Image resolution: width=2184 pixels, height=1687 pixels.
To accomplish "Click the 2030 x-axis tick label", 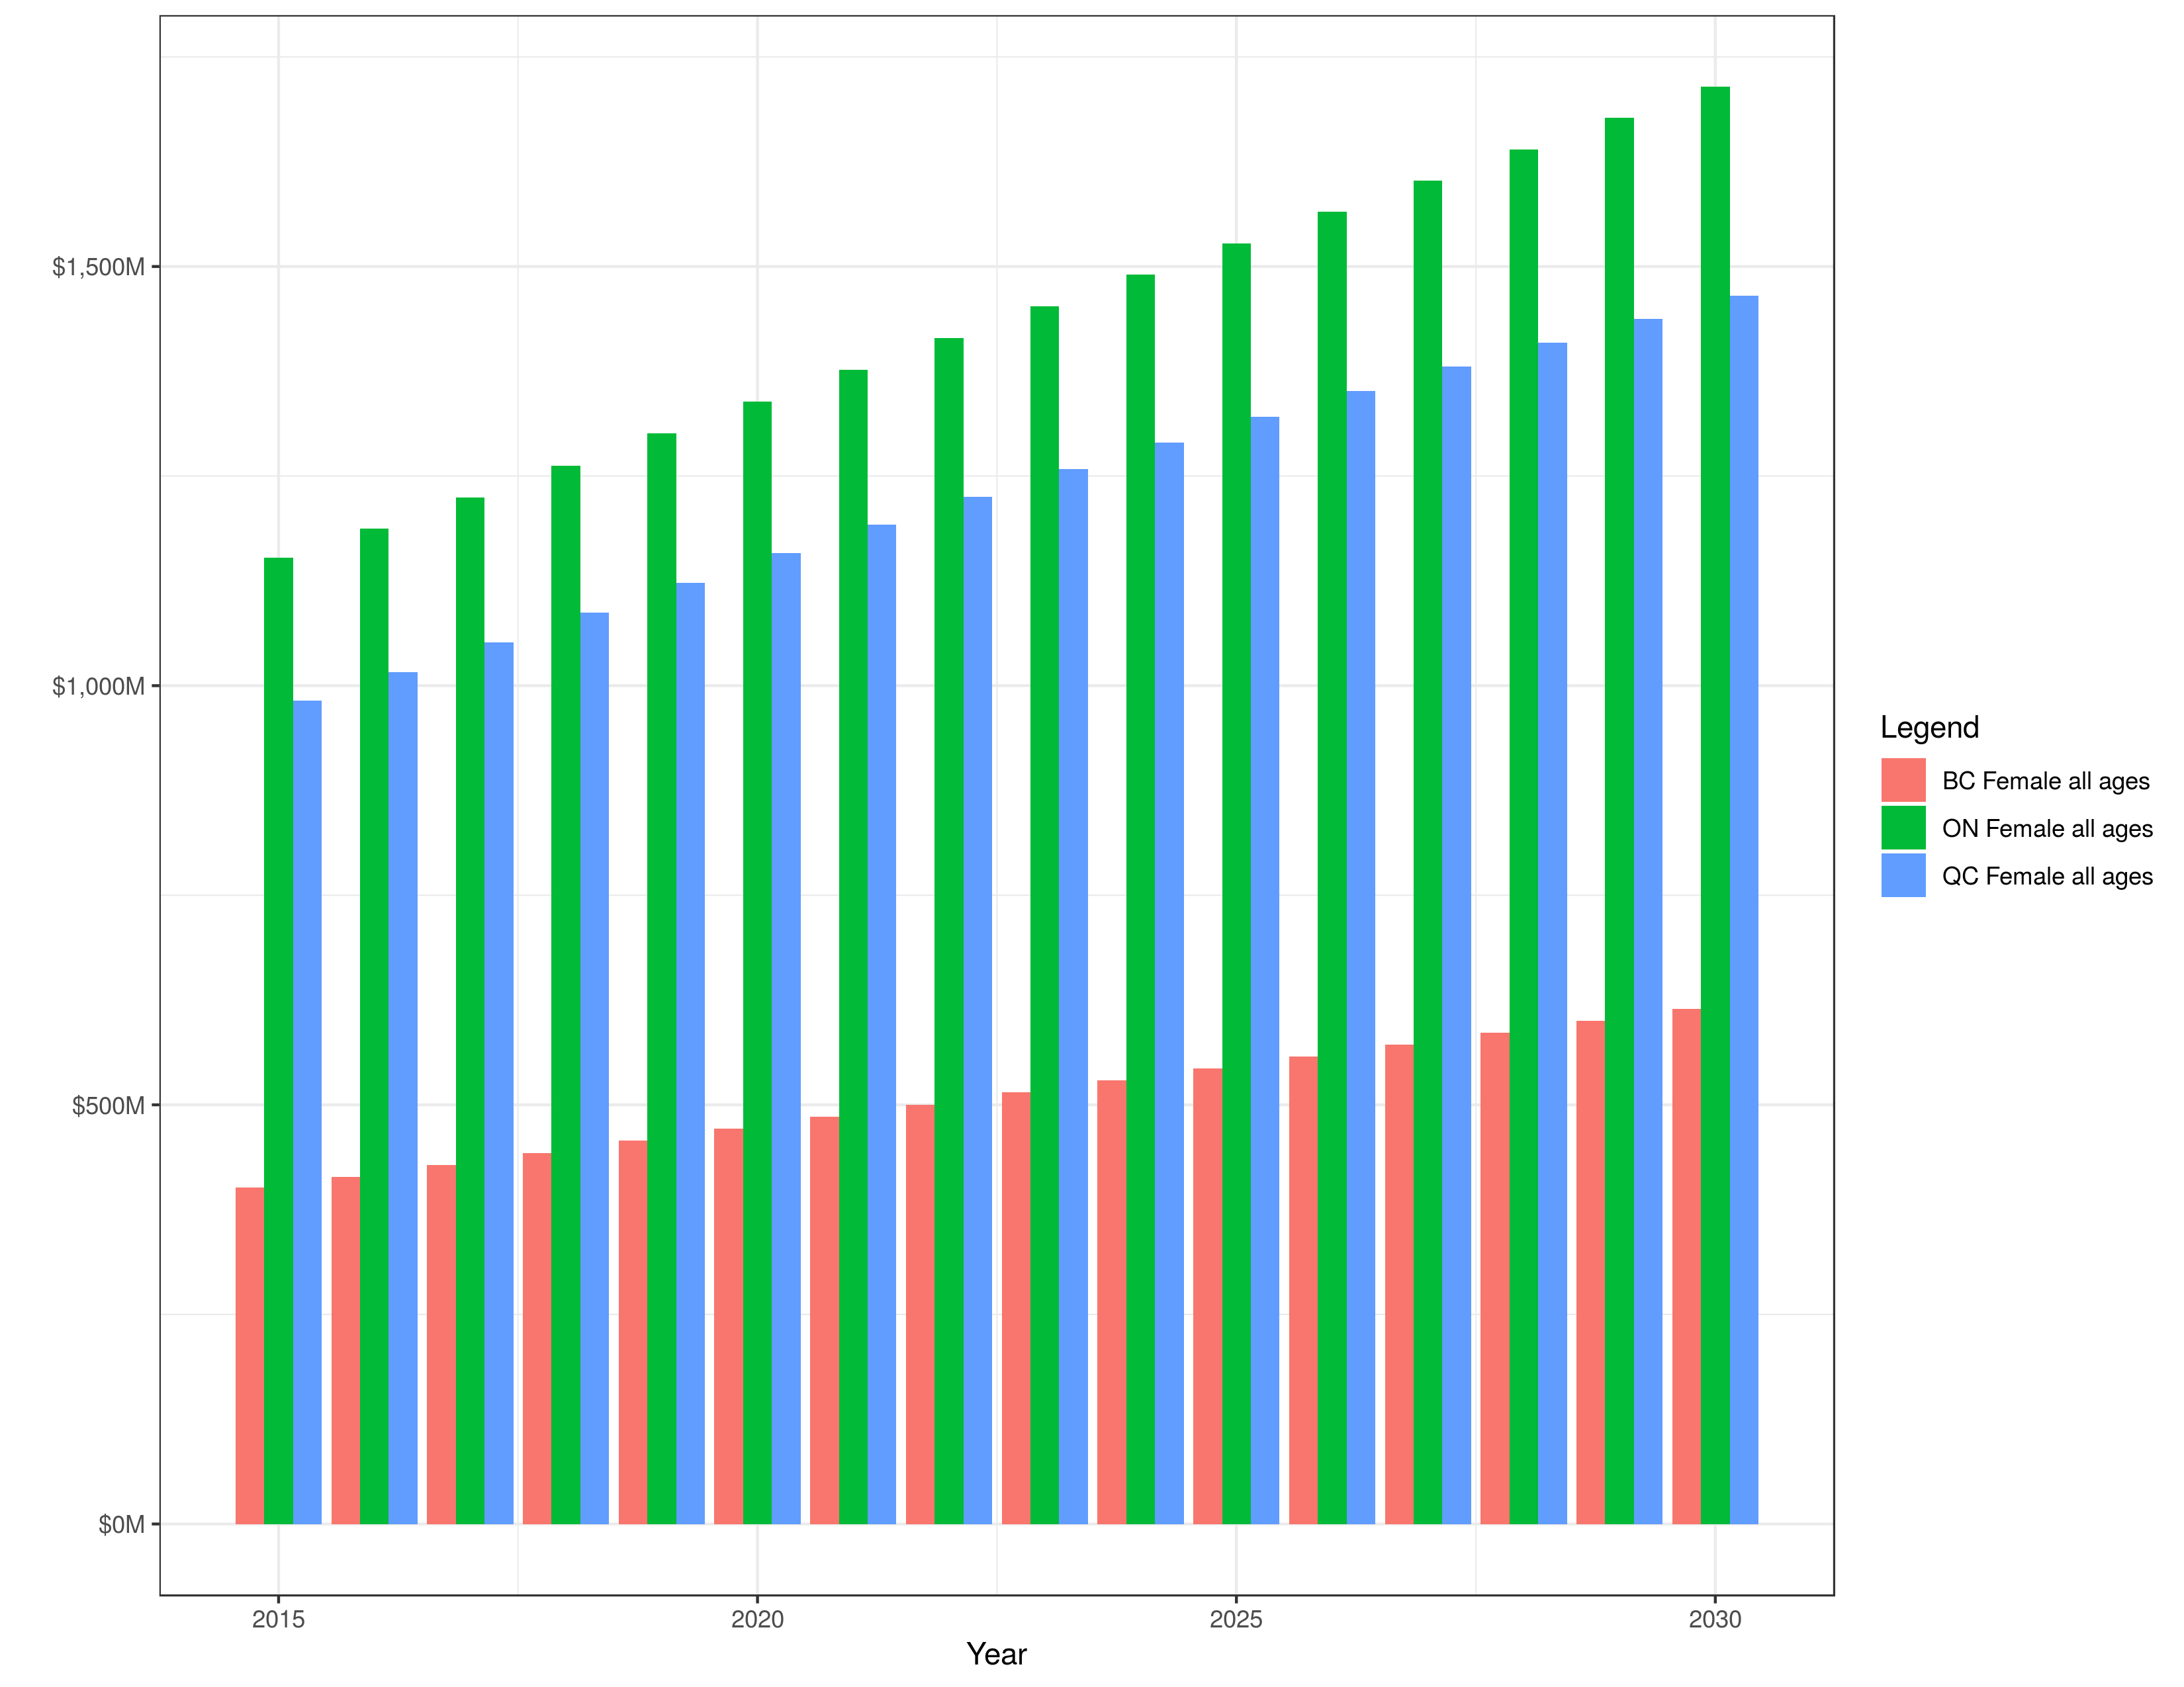I will click(1715, 1619).
